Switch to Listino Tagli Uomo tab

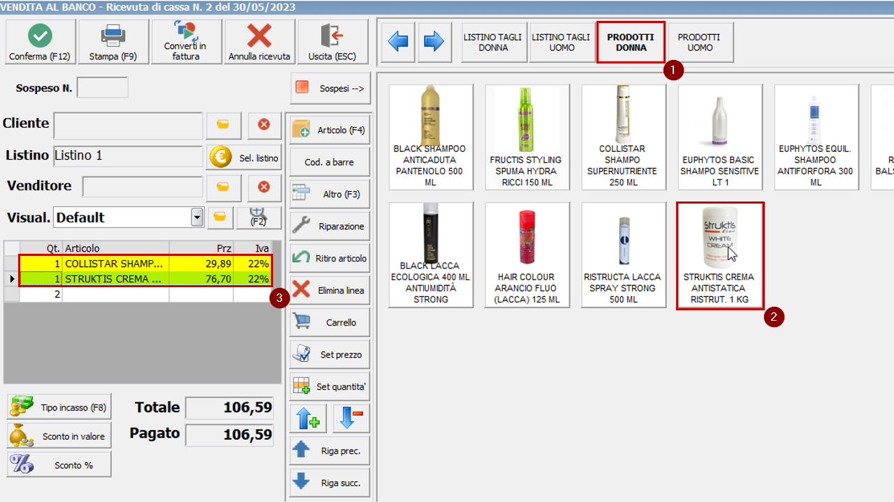click(562, 43)
